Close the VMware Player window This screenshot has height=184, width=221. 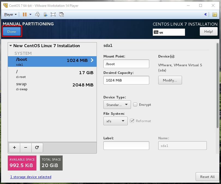point(213,5)
